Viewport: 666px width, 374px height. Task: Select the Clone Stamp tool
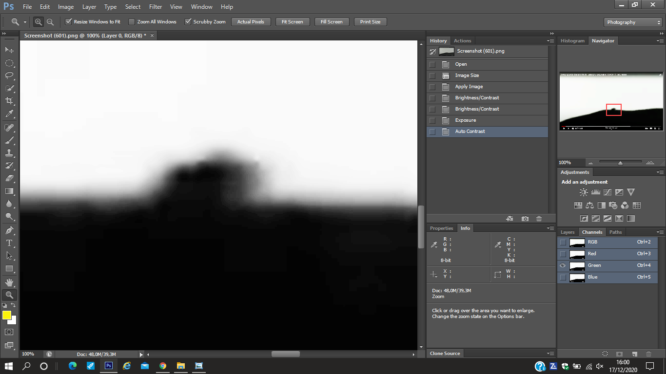point(9,152)
